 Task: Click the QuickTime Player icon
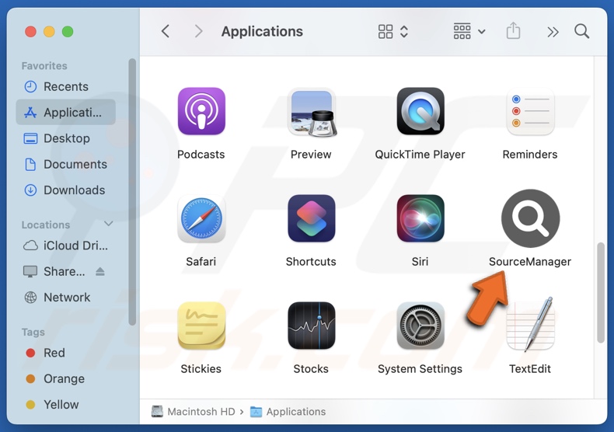(420, 111)
